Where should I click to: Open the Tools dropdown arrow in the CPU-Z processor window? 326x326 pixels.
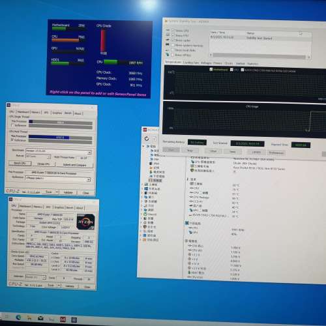pos(59,286)
